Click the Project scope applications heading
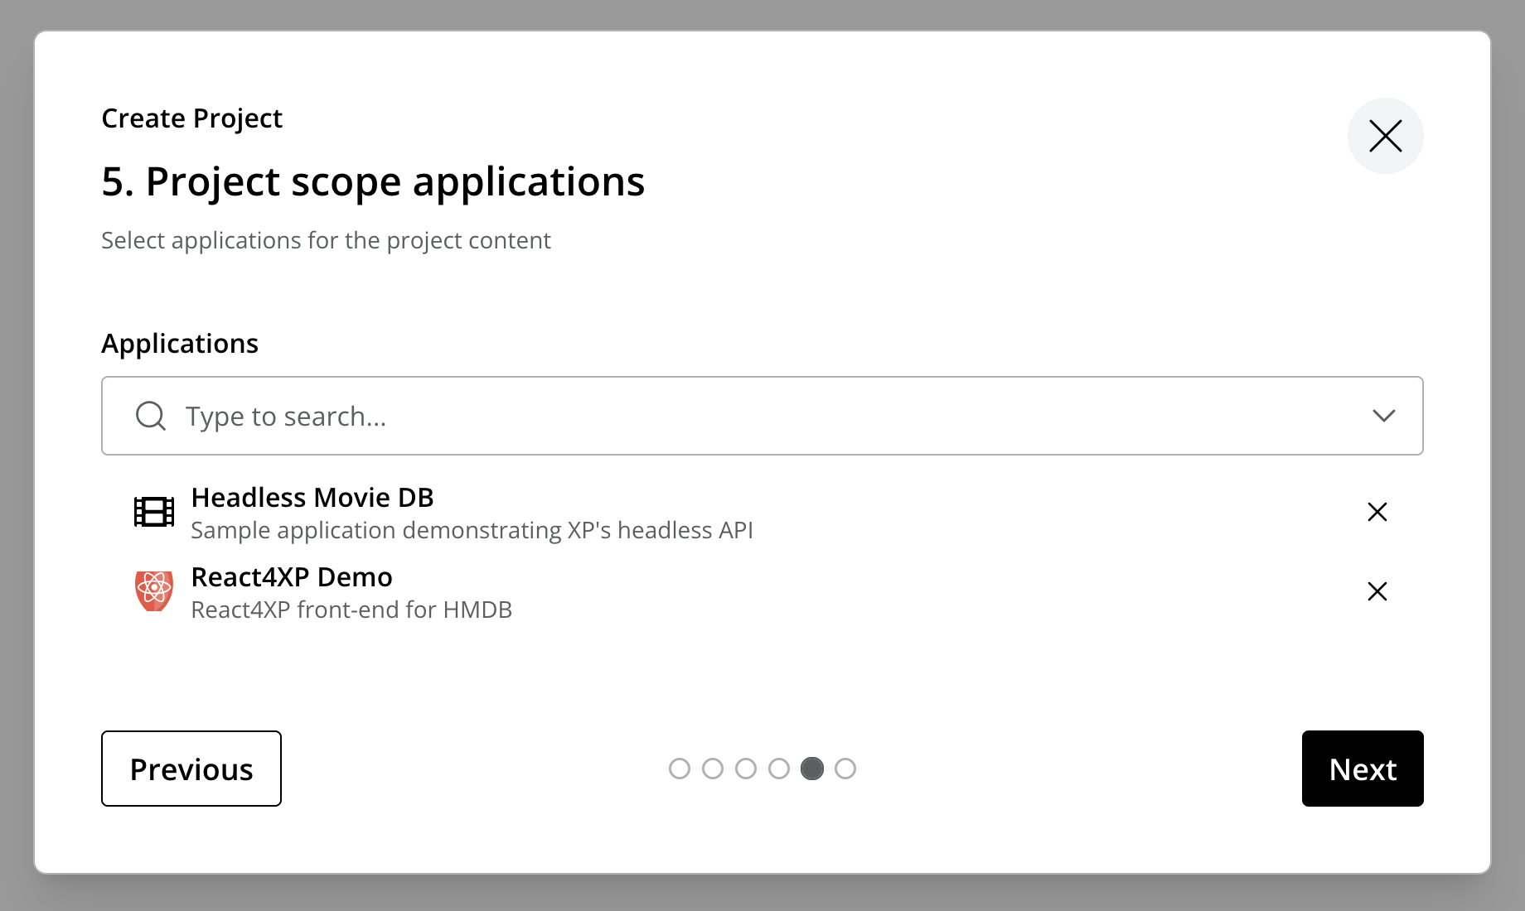1525x911 pixels. [373, 182]
